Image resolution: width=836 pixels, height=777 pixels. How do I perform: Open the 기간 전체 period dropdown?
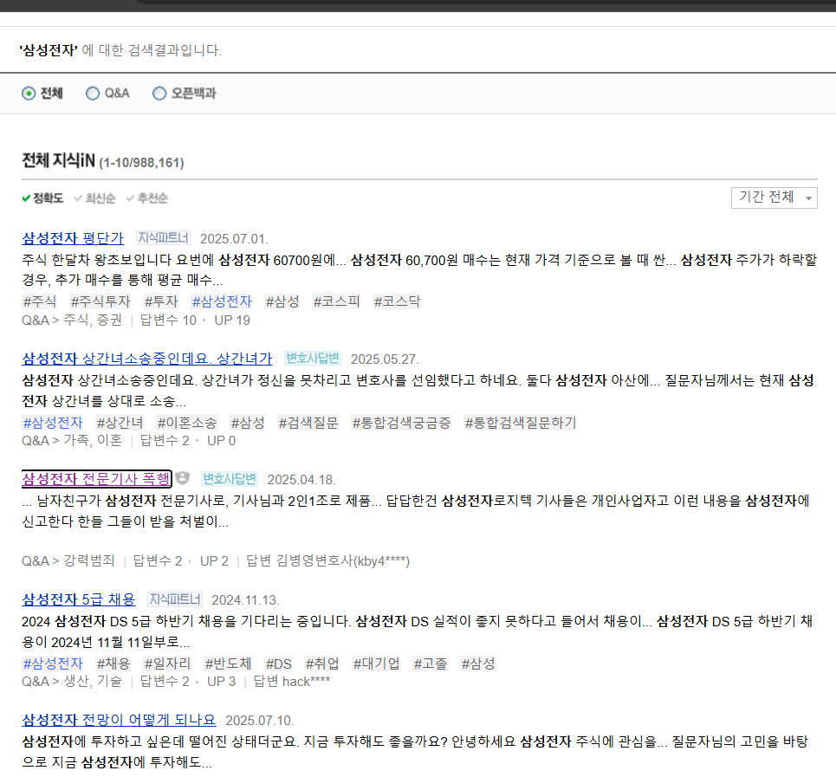pyautogui.click(x=774, y=197)
